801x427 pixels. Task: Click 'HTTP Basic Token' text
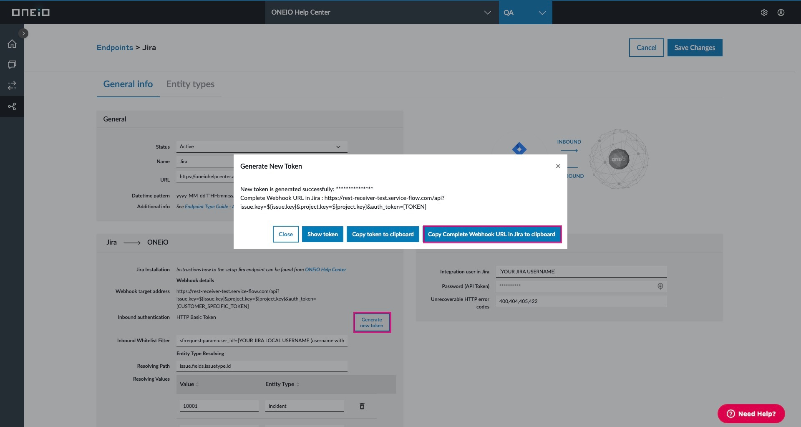point(196,317)
